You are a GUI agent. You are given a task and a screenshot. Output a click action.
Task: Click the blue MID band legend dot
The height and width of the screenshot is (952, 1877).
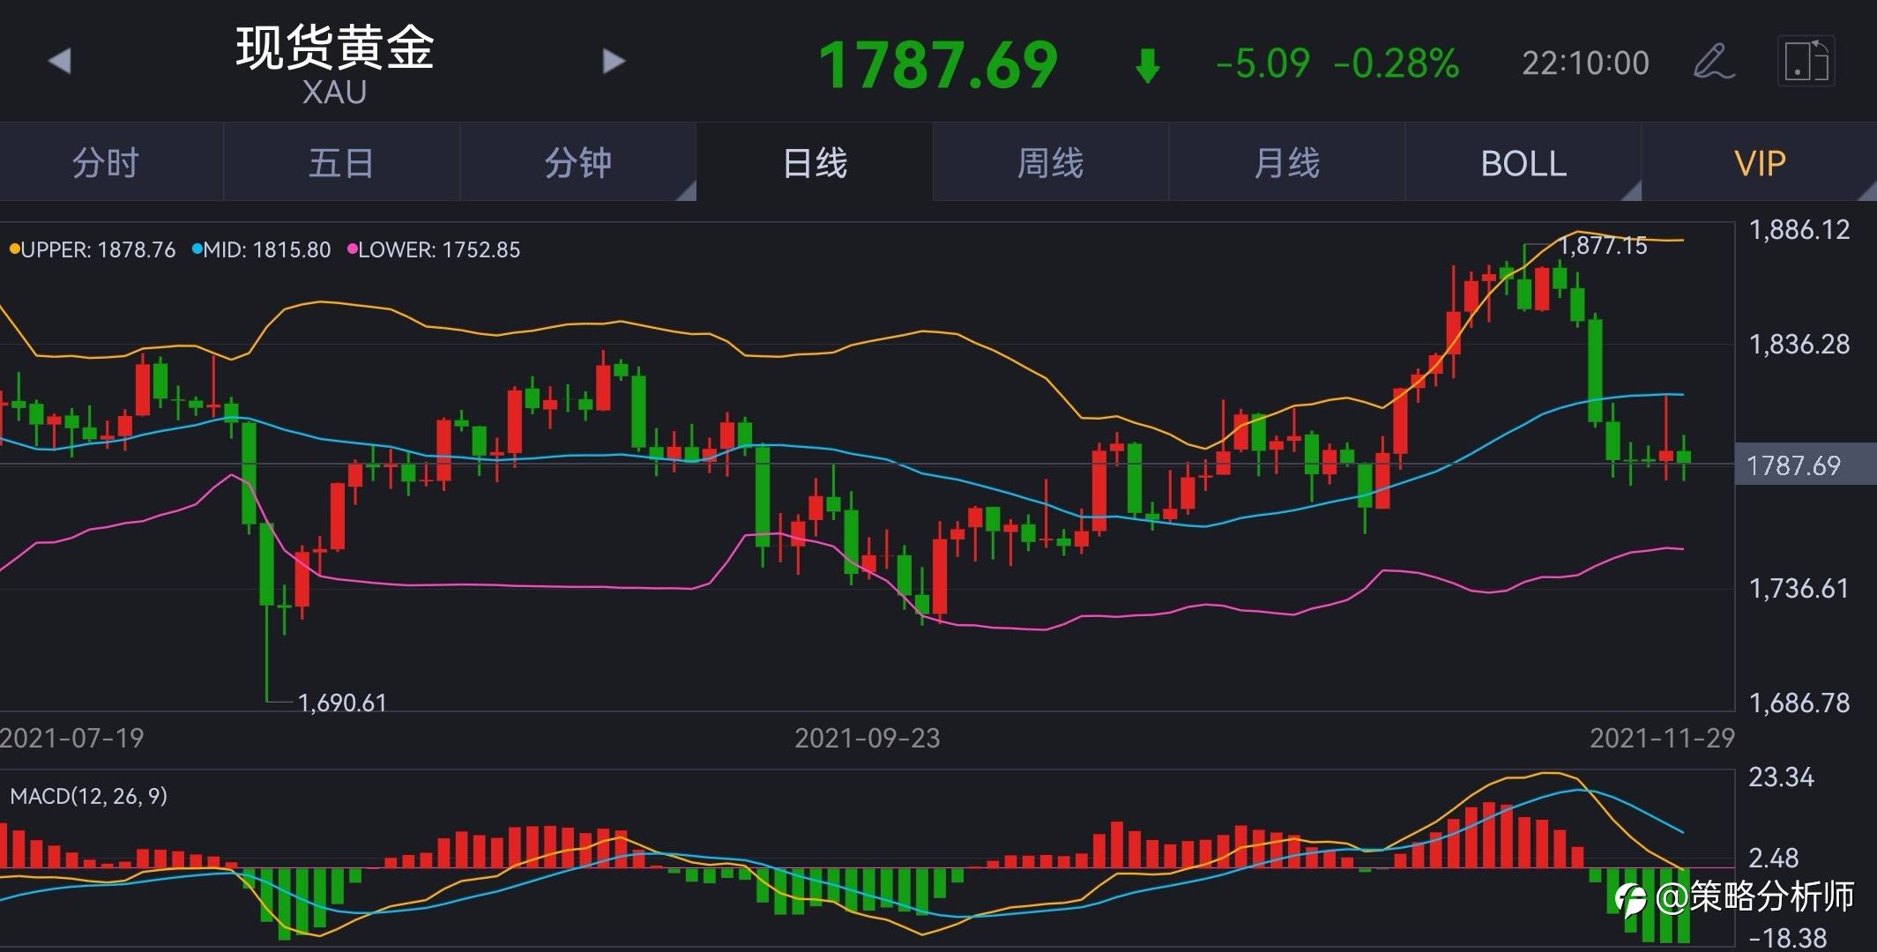(197, 249)
